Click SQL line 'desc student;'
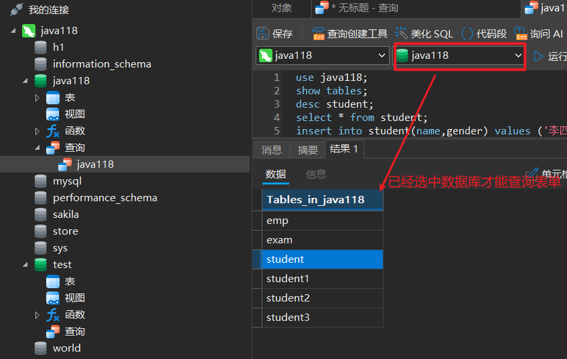The image size is (567, 359). [335, 104]
